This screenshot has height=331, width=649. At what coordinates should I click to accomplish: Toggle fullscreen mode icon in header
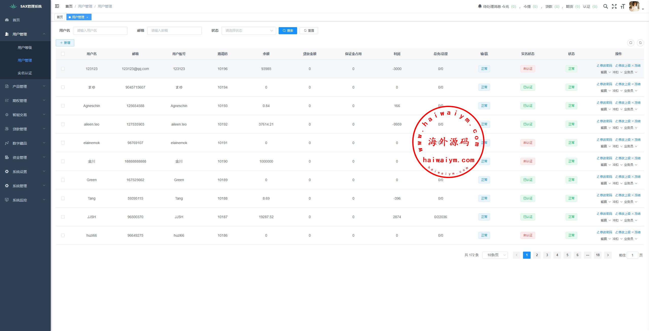pyautogui.click(x=614, y=6)
